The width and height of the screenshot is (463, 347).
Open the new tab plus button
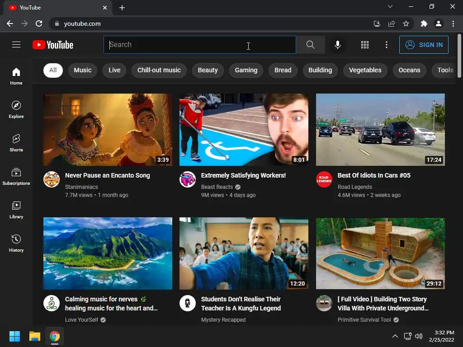tap(122, 8)
